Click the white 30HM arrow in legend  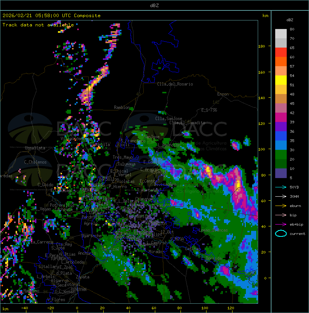(281, 197)
